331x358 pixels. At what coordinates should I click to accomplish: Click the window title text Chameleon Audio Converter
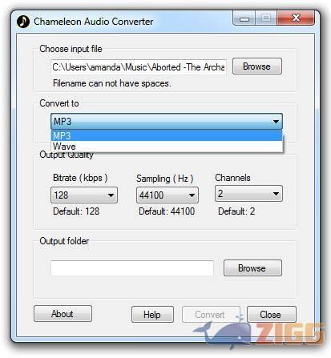94,22
